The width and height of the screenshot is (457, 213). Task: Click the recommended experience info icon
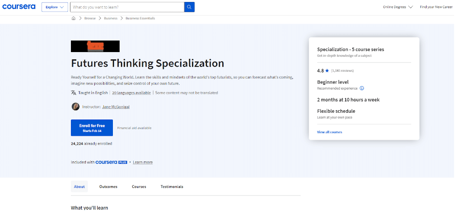362,88
